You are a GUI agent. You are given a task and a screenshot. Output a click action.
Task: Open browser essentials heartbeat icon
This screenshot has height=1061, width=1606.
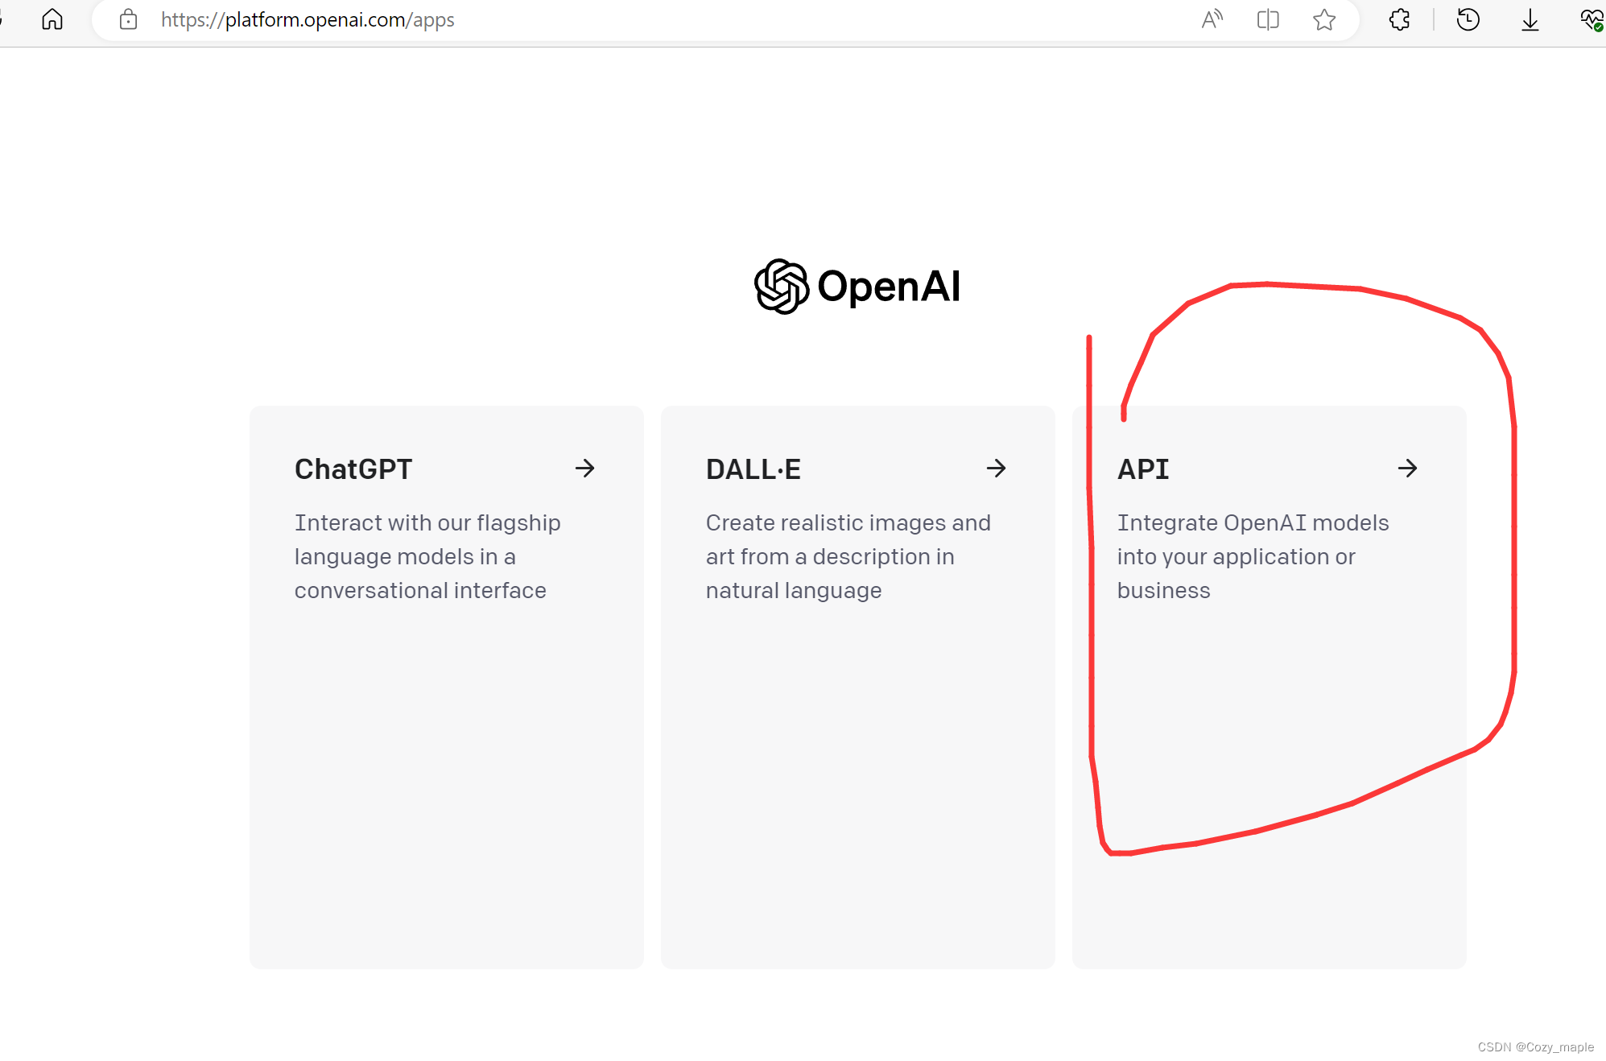(x=1592, y=19)
